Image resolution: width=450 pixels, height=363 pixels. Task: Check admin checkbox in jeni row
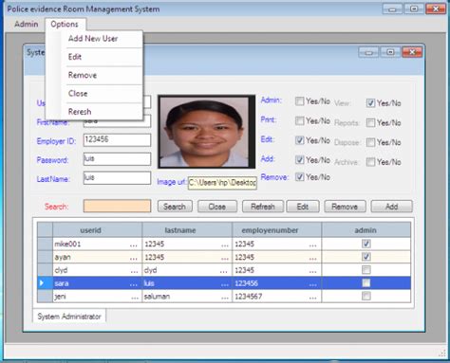point(366,296)
